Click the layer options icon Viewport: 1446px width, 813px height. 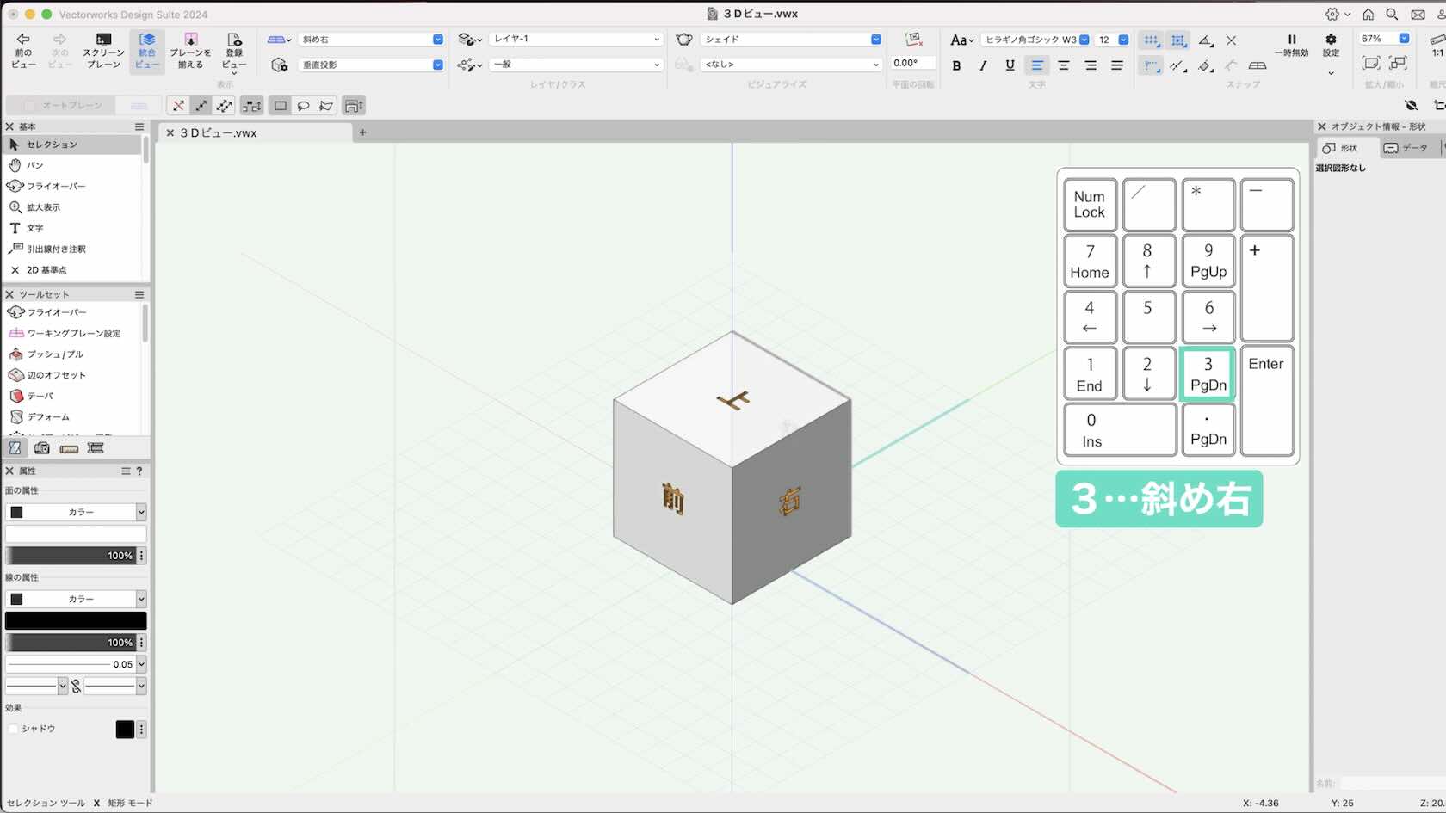coord(470,40)
